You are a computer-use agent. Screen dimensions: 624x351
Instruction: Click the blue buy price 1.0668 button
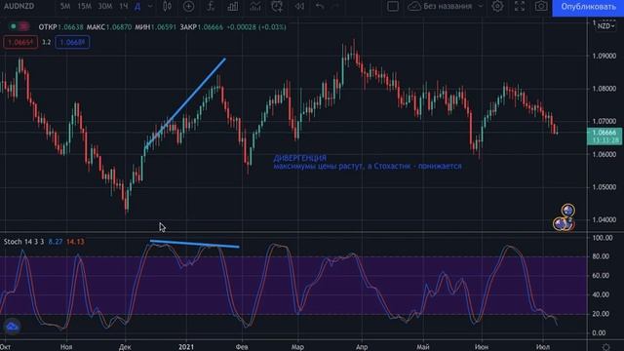72,42
